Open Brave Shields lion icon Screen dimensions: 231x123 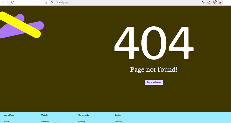tap(215, 2)
